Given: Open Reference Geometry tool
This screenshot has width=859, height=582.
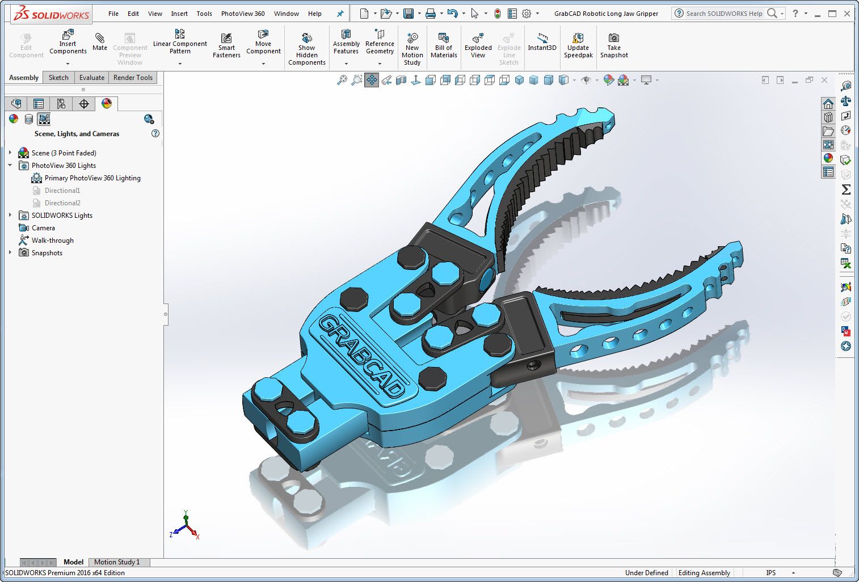Looking at the screenshot, I should [380, 43].
